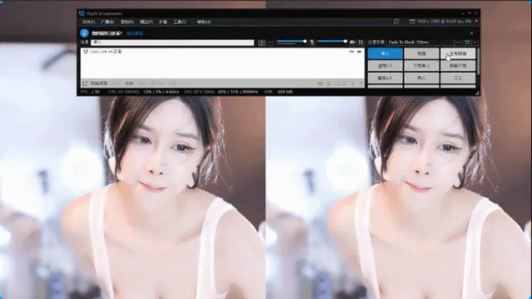The image size is (532, 299).
Task: Switch to the 下面单人 scene
Action: (421, 66)
